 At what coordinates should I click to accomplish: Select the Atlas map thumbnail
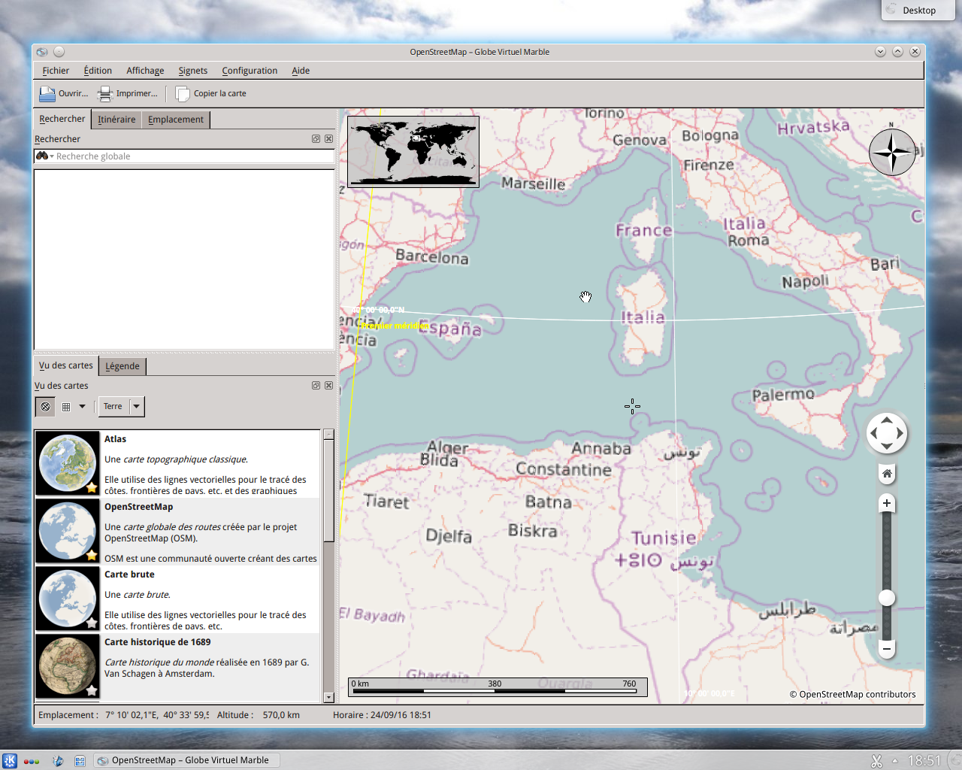click(68, 462)
